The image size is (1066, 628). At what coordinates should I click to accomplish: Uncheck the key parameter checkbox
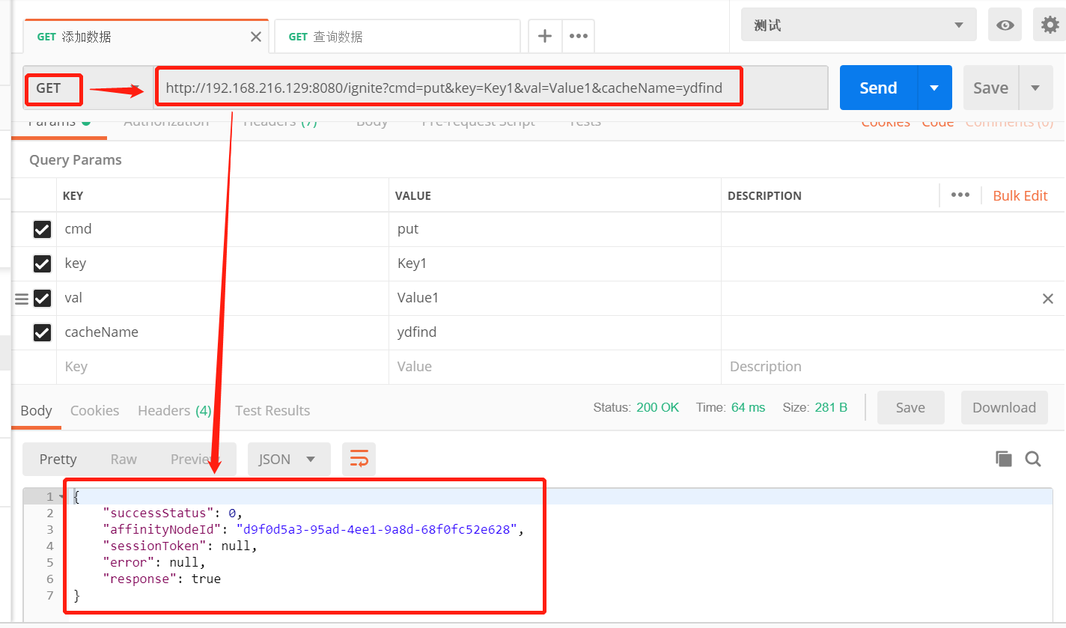pyautogui.click(x=42, y=263)
